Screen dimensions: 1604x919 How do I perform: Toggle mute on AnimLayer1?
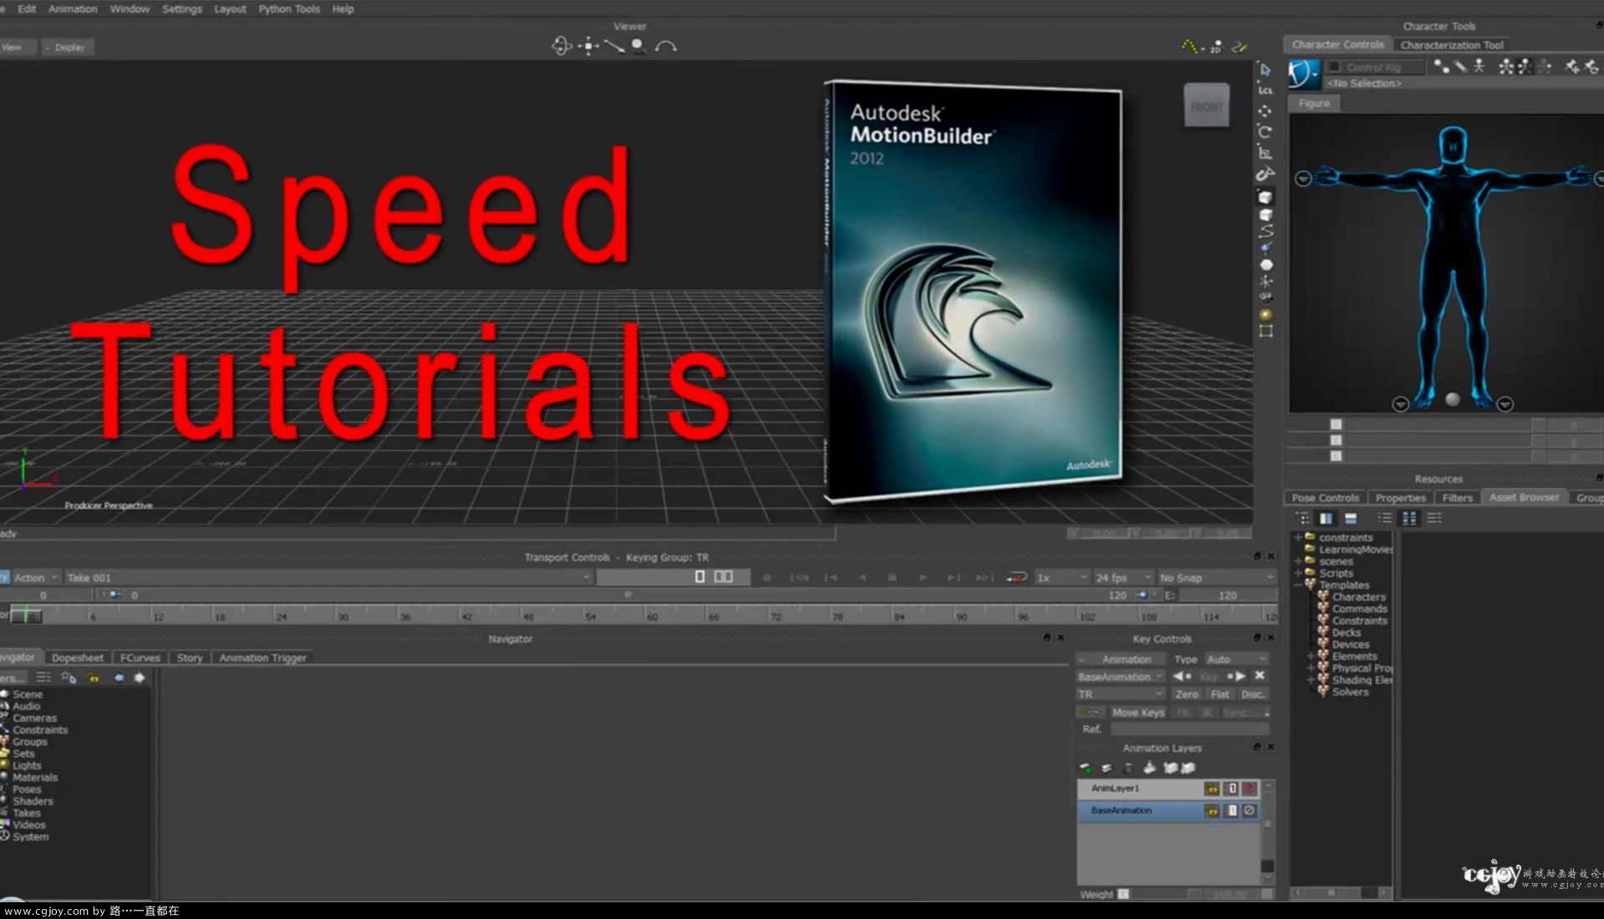point(1250,788)
